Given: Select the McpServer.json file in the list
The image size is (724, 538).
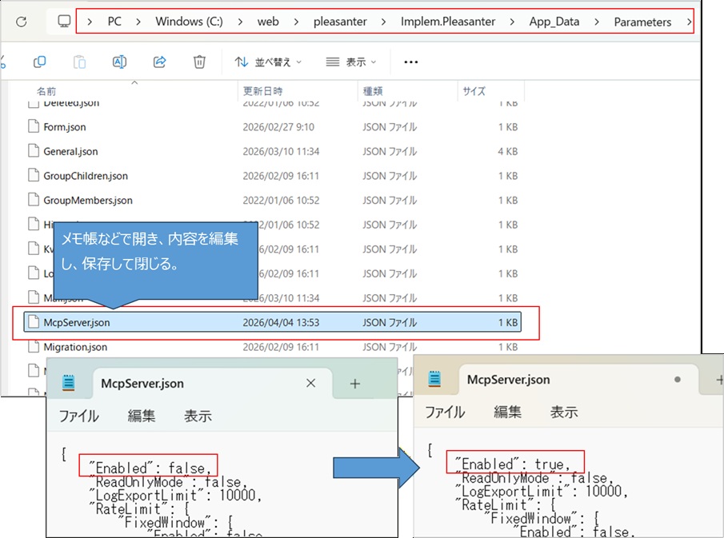Looking at the screenshot, I should [x=77, y=323].
